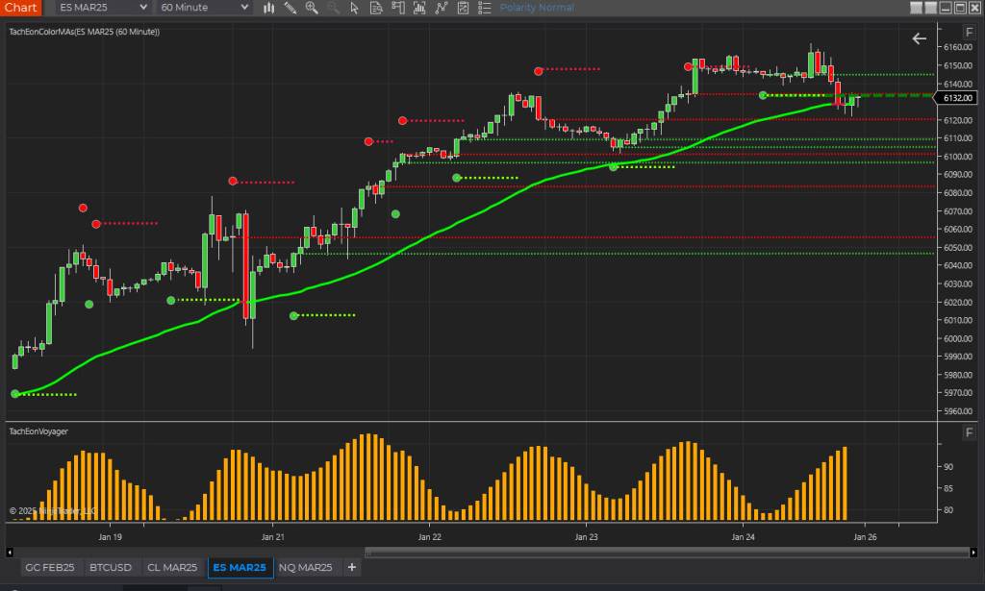Click the back arrow on chart
The width and height of the screenshot is (985, 591).
tap(920, 38)
